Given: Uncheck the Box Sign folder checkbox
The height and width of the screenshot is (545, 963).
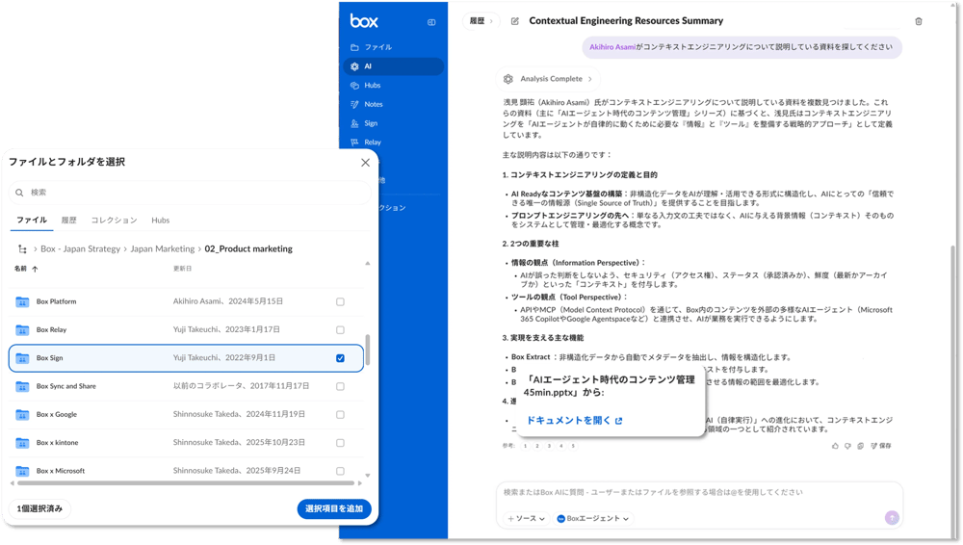Looking at the screenshot, I should (340, 358).
